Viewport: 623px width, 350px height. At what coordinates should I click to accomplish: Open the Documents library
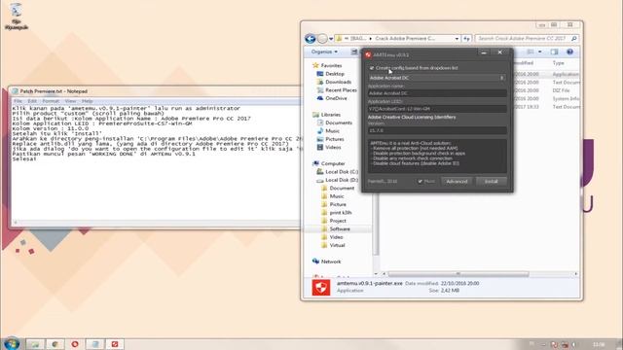pyautogui.click(x=339, y=122)
